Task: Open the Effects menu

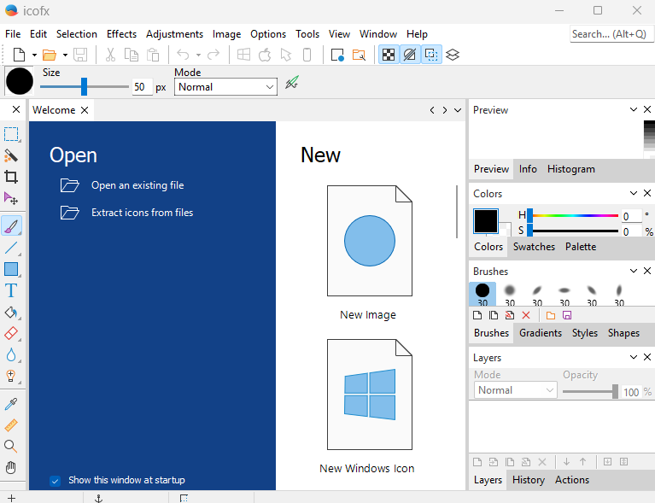Action: [121, 34]
